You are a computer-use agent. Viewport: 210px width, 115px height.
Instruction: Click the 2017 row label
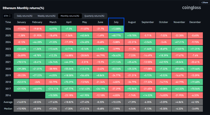pyautogui.click(x=8, y=89)
